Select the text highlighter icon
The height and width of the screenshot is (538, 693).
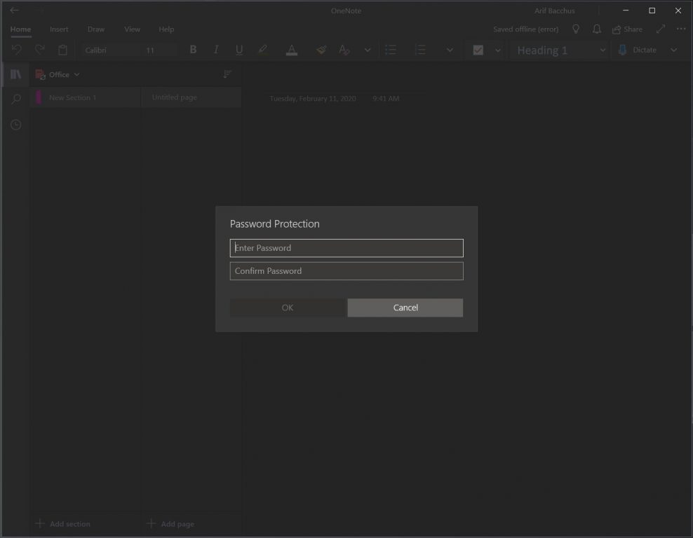262,50
